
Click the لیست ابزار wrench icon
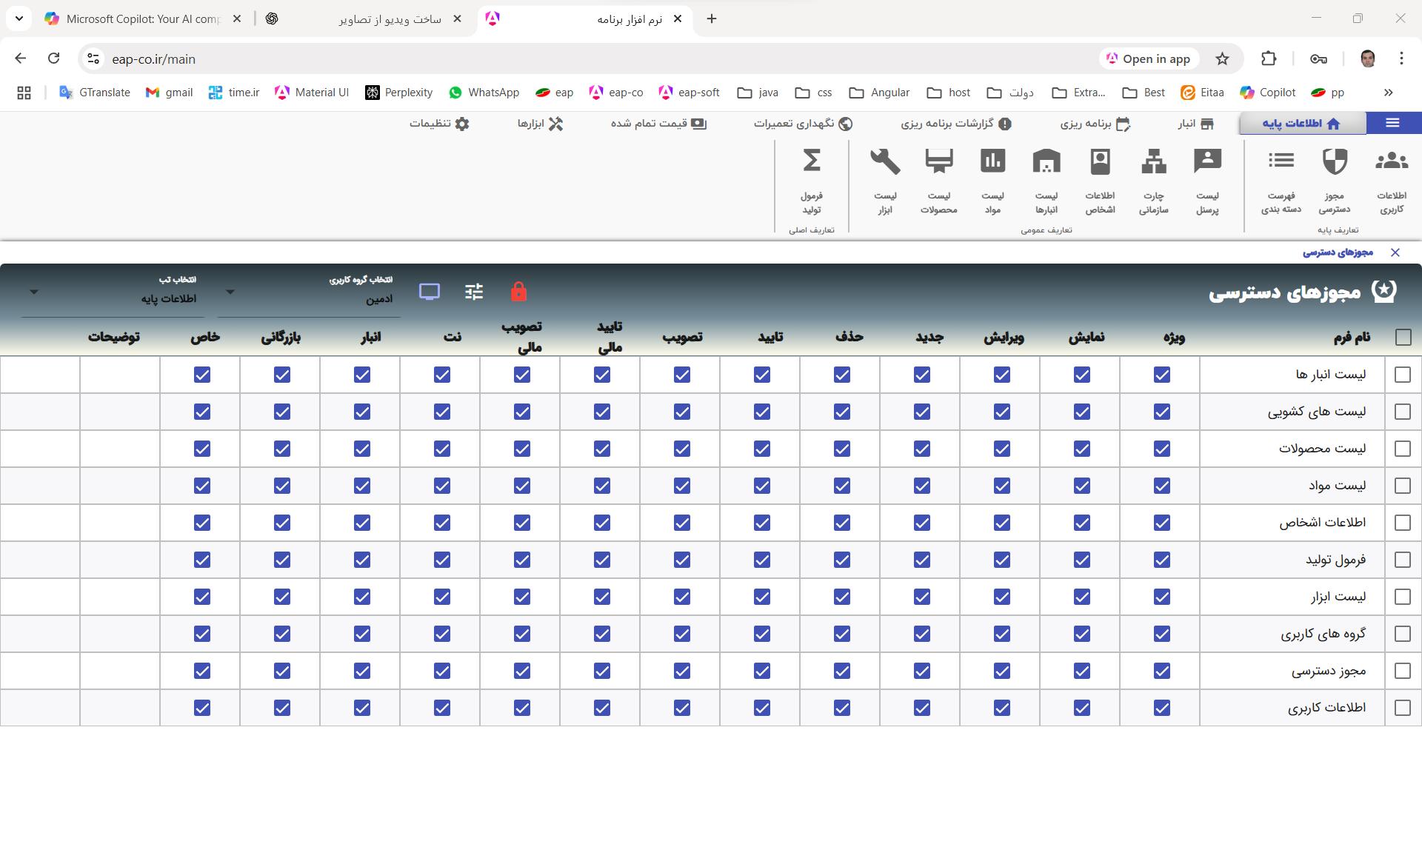pyautogui.click(x=885, y=161)
